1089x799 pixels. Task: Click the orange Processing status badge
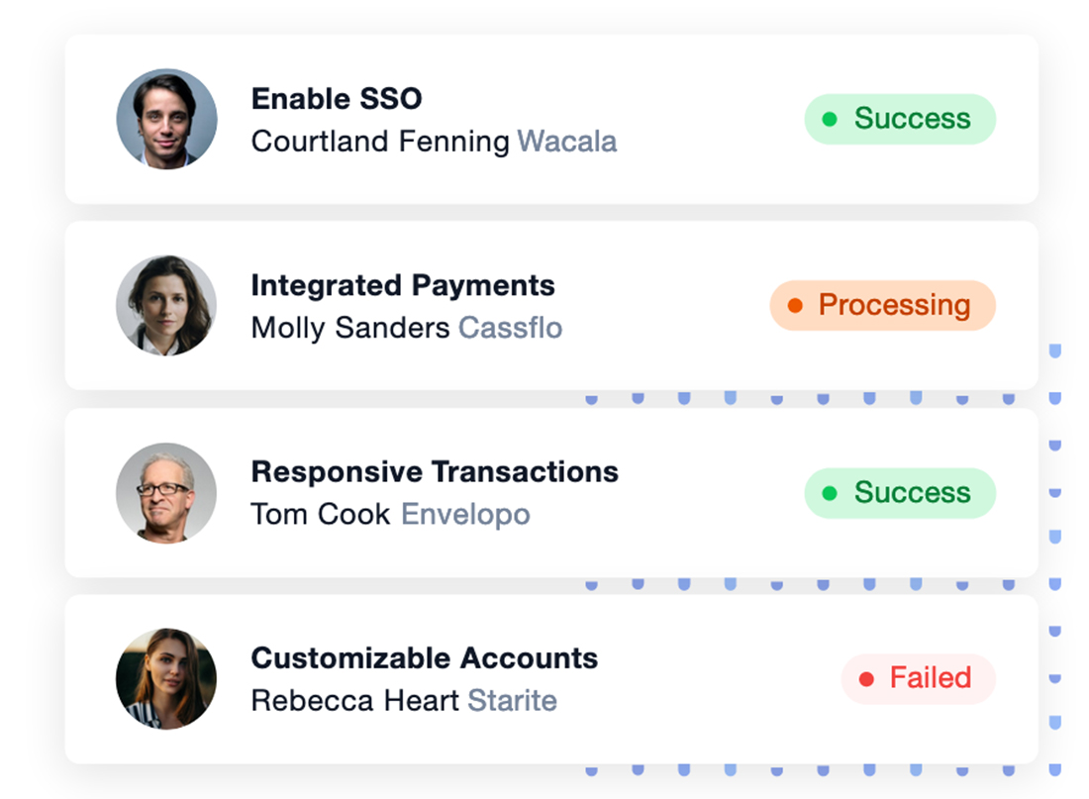tap(883, 306)
